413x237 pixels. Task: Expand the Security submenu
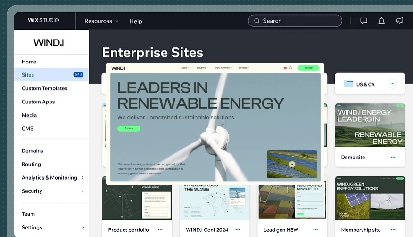(83, 191)
